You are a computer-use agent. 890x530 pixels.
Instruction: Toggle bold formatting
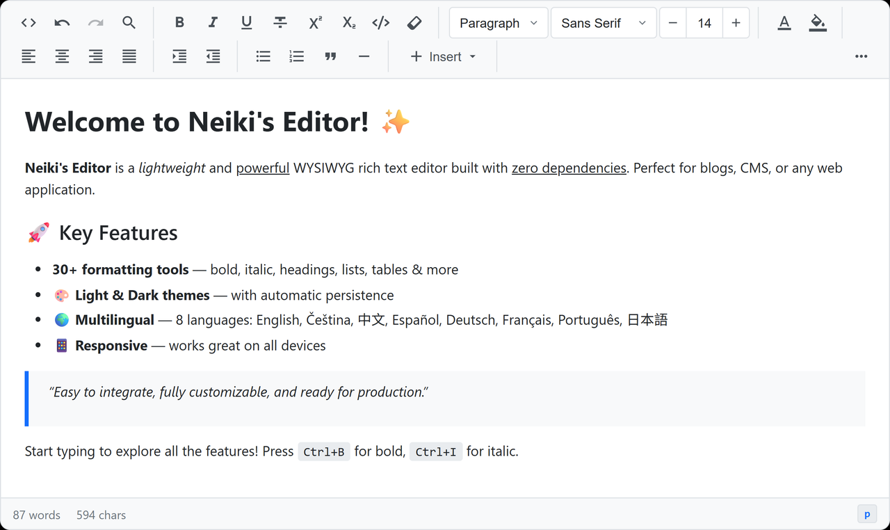pyautogui.click(x=179, y=23)
